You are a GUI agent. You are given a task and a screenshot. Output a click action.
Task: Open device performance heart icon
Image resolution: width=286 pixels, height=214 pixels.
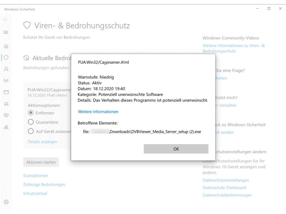tap(6, 115)
